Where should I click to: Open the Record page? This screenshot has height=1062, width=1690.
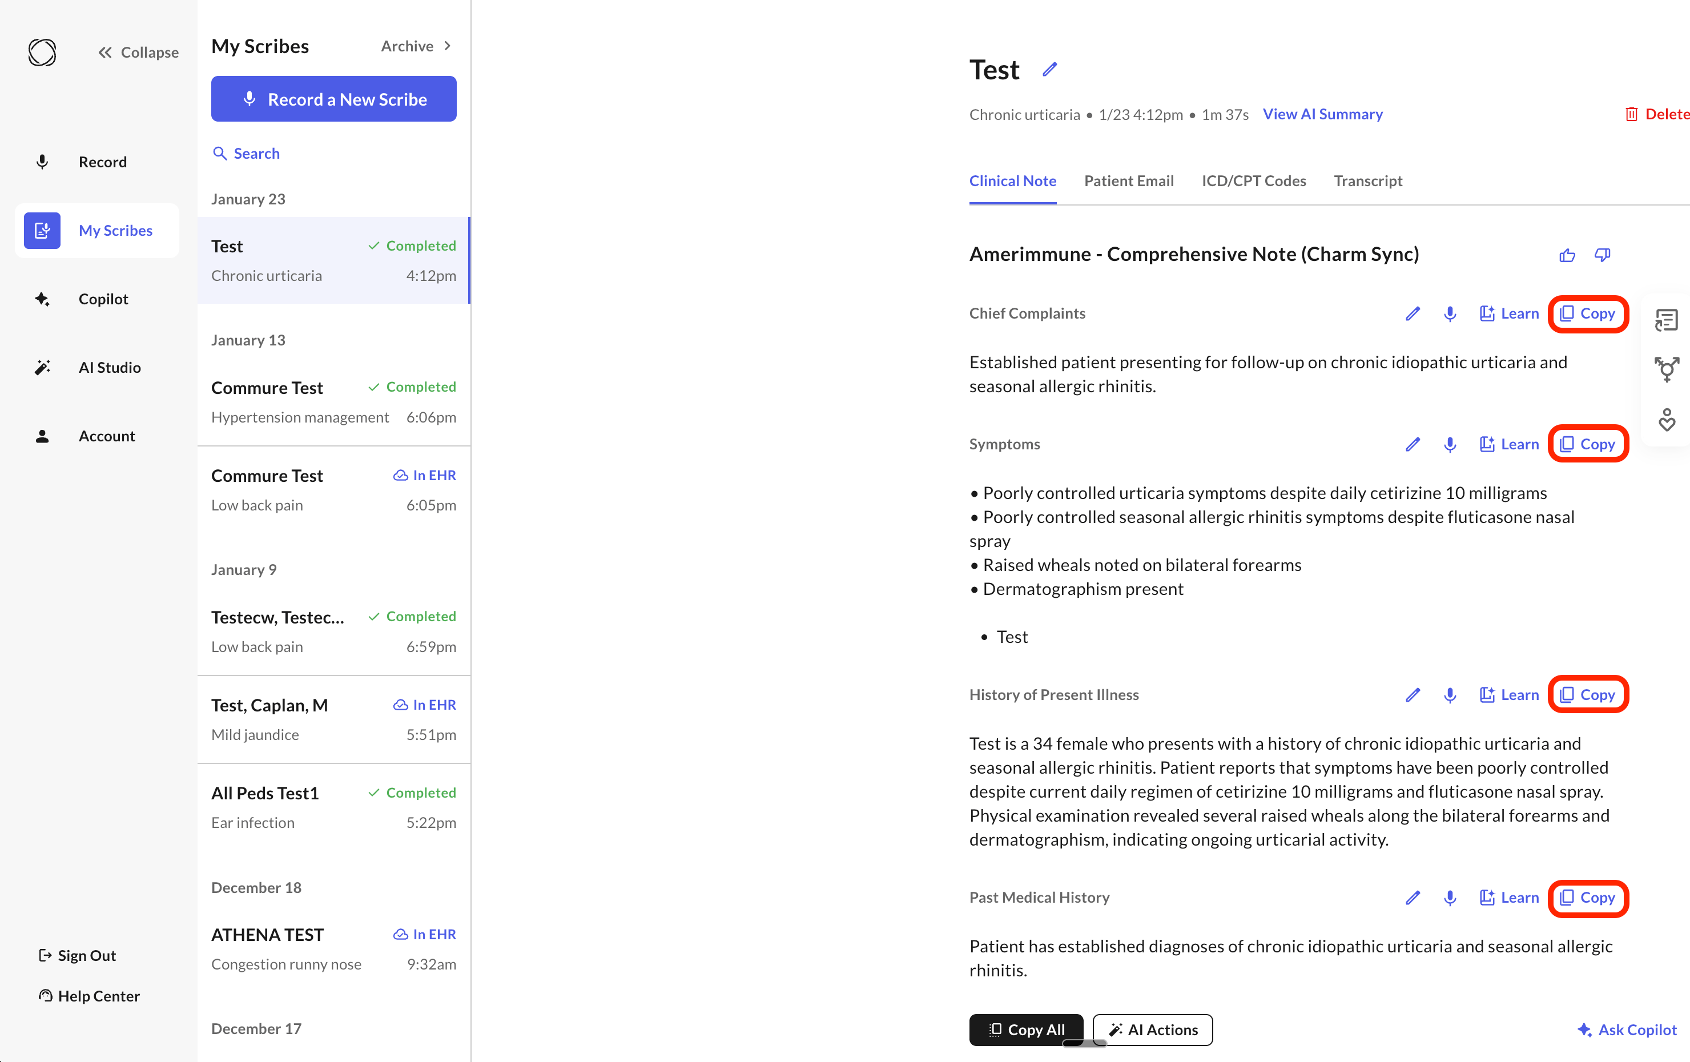(97, 162)
